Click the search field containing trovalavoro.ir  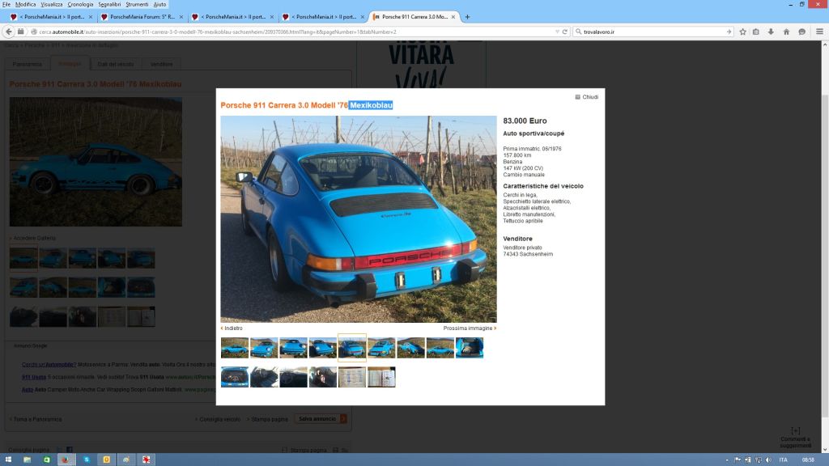tap(653, 32)
